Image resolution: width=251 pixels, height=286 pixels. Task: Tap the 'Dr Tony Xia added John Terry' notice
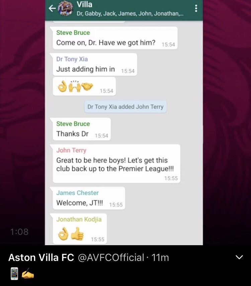tap(125, 107)
